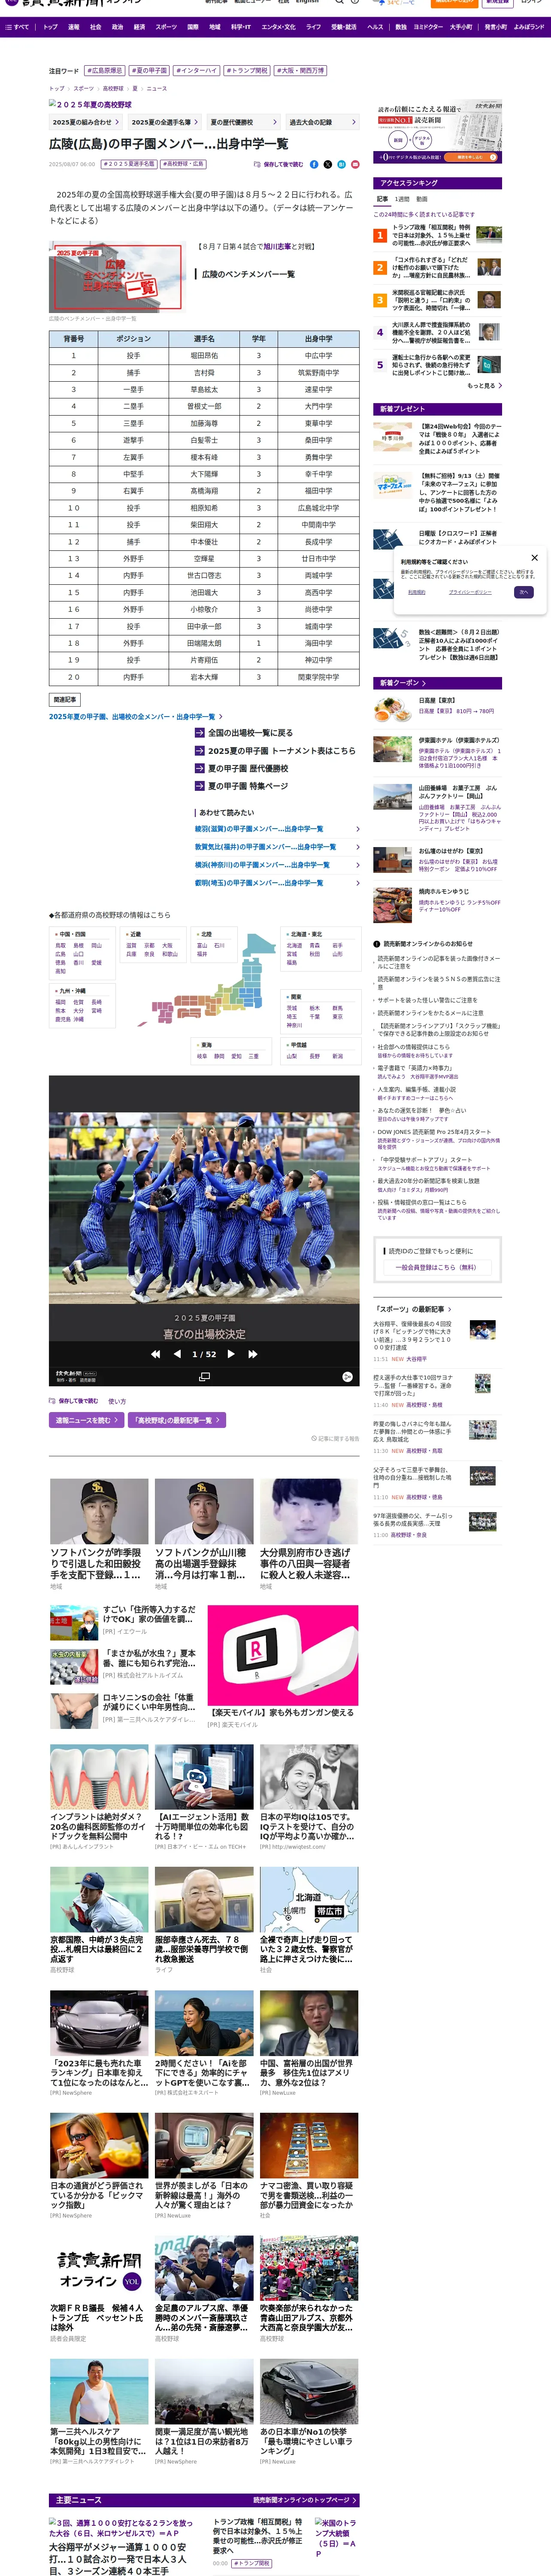Open gallery fullscreen window icon
551x2576 pixels.
click(204, 1377)
